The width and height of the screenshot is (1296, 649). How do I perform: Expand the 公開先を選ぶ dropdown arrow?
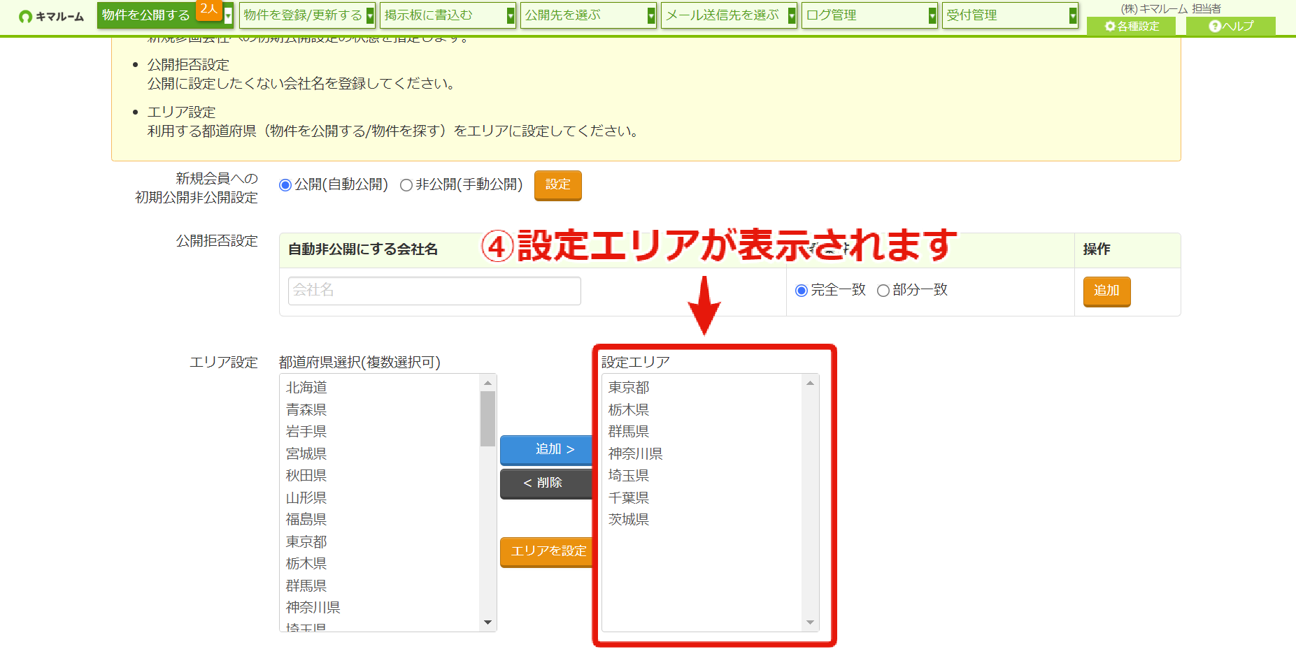point(652,16)
